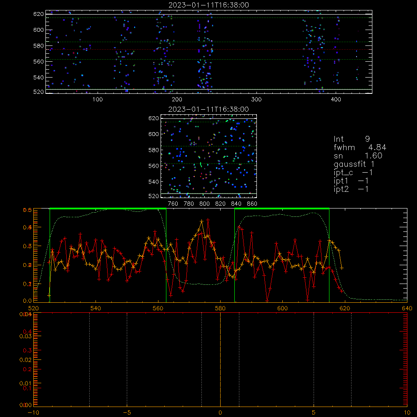
Task: Click white dotted line at 7 in bottom plot
Action: 351,359
